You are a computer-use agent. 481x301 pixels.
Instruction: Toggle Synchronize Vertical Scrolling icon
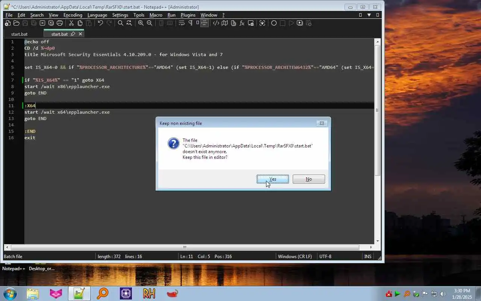coord(161,23)
